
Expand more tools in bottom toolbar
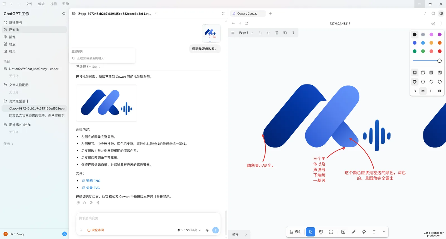coord(384,232)
